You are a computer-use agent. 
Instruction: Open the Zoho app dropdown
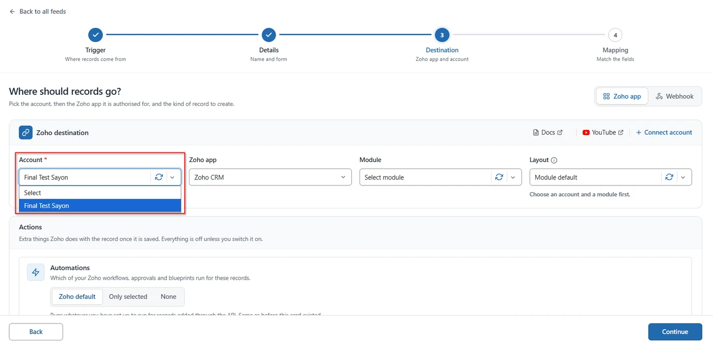point(270,177)
